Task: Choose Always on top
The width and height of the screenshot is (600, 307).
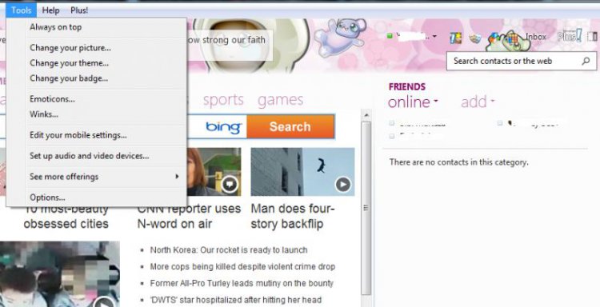Action: pyautogui.click(x=55, y=27)
